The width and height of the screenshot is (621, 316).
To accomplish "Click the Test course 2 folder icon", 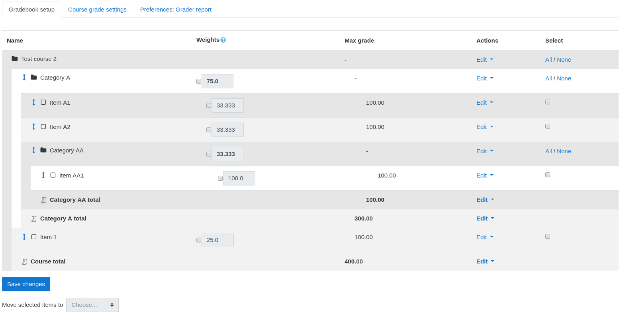I will tap(15, 59).
